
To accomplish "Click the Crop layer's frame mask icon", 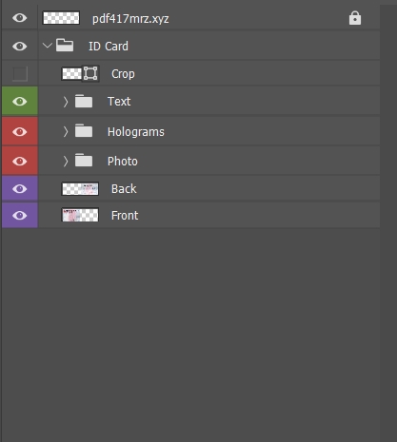I will coord(90,73).
